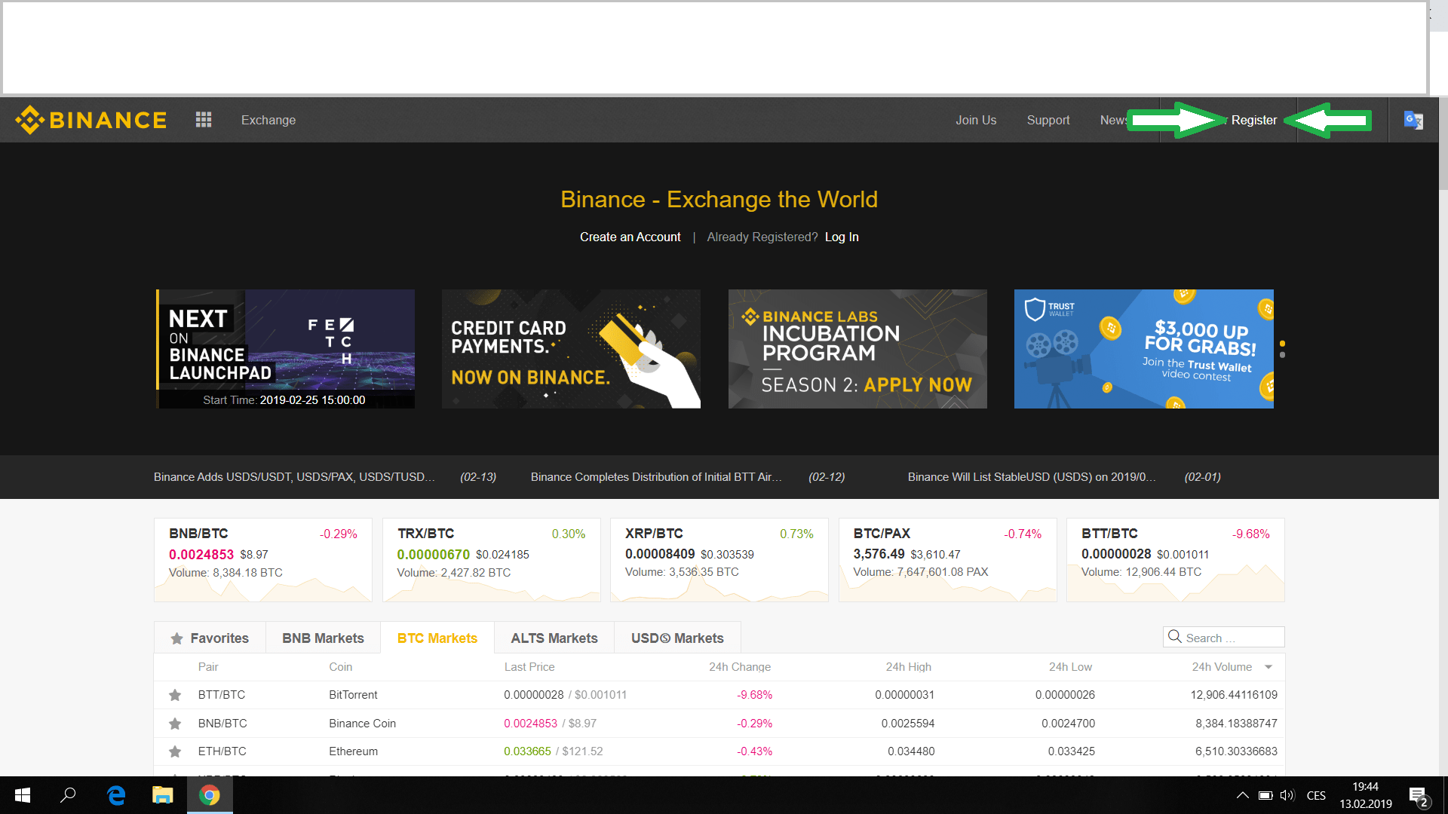The width and height of the screenshot is (1448, 814).
Task: Star the BTT/BTC pair as favorite
Action: click(175, 695)
